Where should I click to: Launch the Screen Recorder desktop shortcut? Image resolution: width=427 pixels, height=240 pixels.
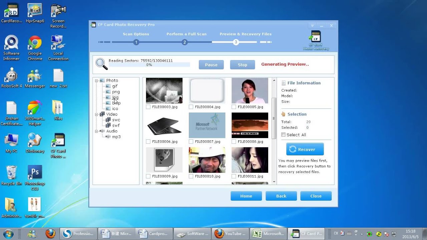pos(58,16)
